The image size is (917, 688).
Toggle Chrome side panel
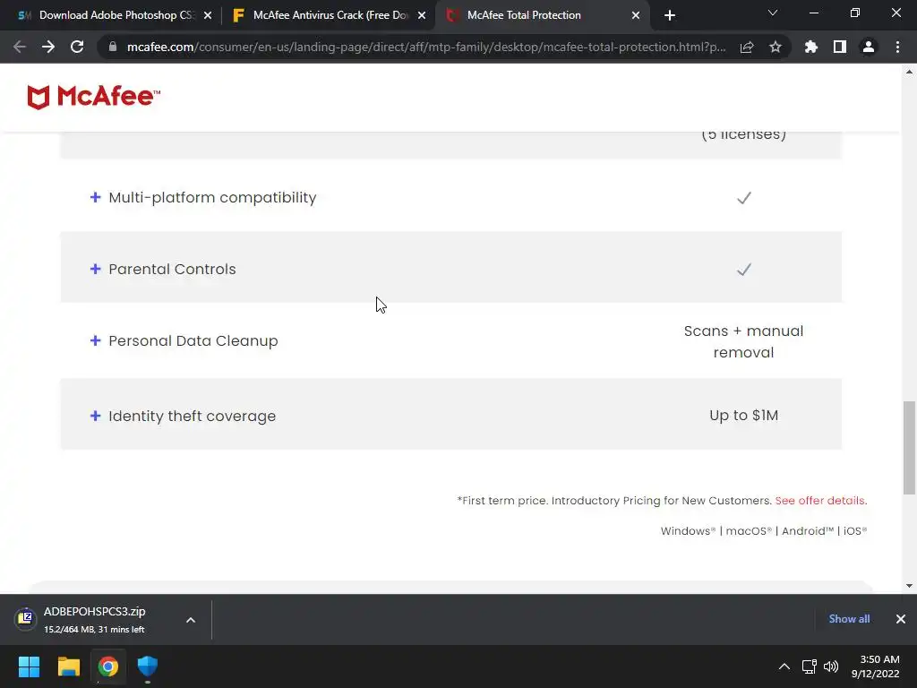[x=840, y=47]
